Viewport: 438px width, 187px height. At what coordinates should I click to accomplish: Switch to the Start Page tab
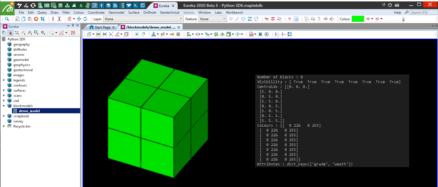pyautogui.click(x=102, y=27)
